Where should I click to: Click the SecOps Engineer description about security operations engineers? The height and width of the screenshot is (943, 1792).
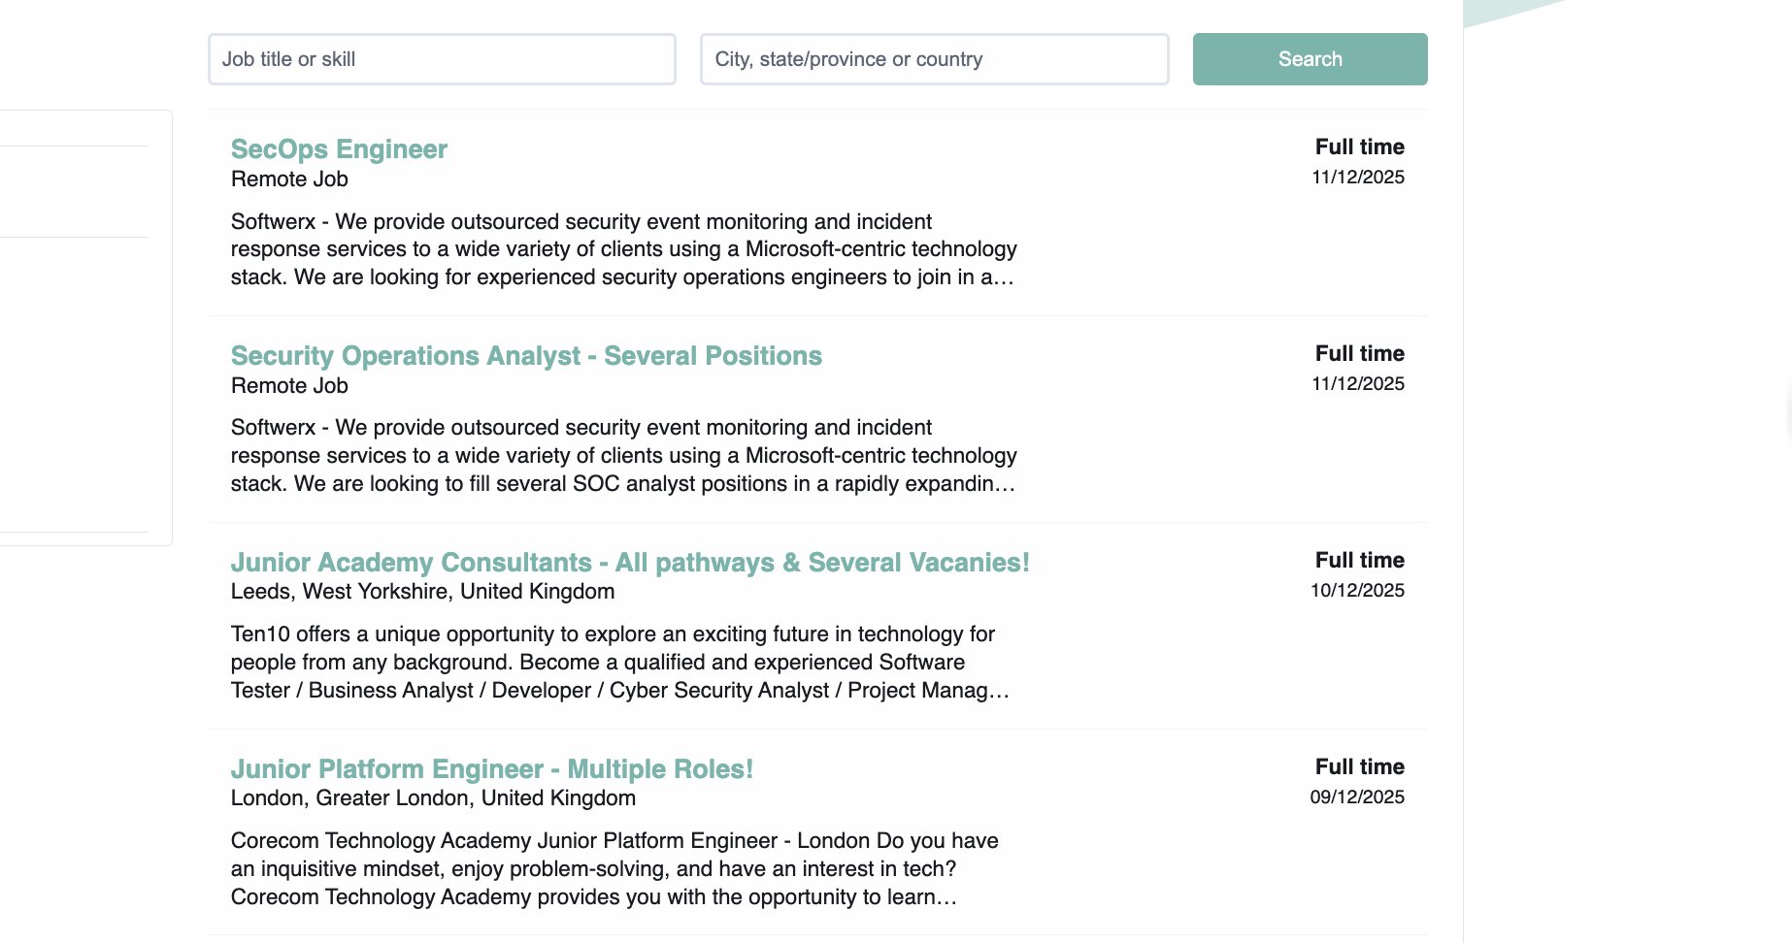click(623, 250)
